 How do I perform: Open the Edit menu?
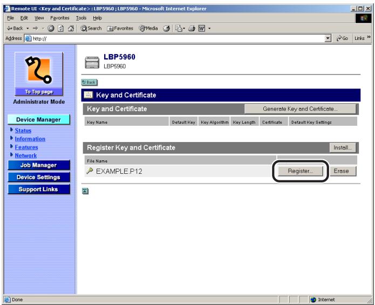[24, 18]
